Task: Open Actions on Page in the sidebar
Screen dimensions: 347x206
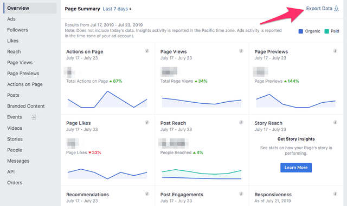Action: click(x=25, y=84)
